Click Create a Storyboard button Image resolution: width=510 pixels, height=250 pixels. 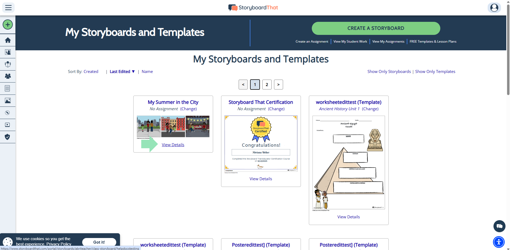tap(376, 28)
